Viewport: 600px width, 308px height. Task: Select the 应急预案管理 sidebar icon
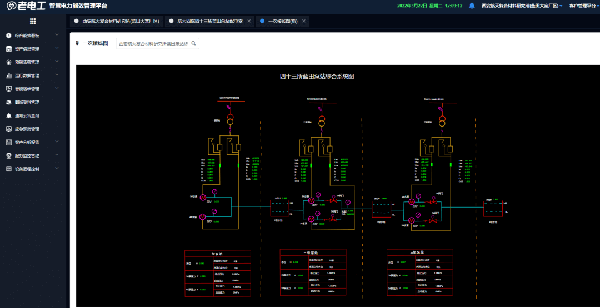[x=9, y=129]
